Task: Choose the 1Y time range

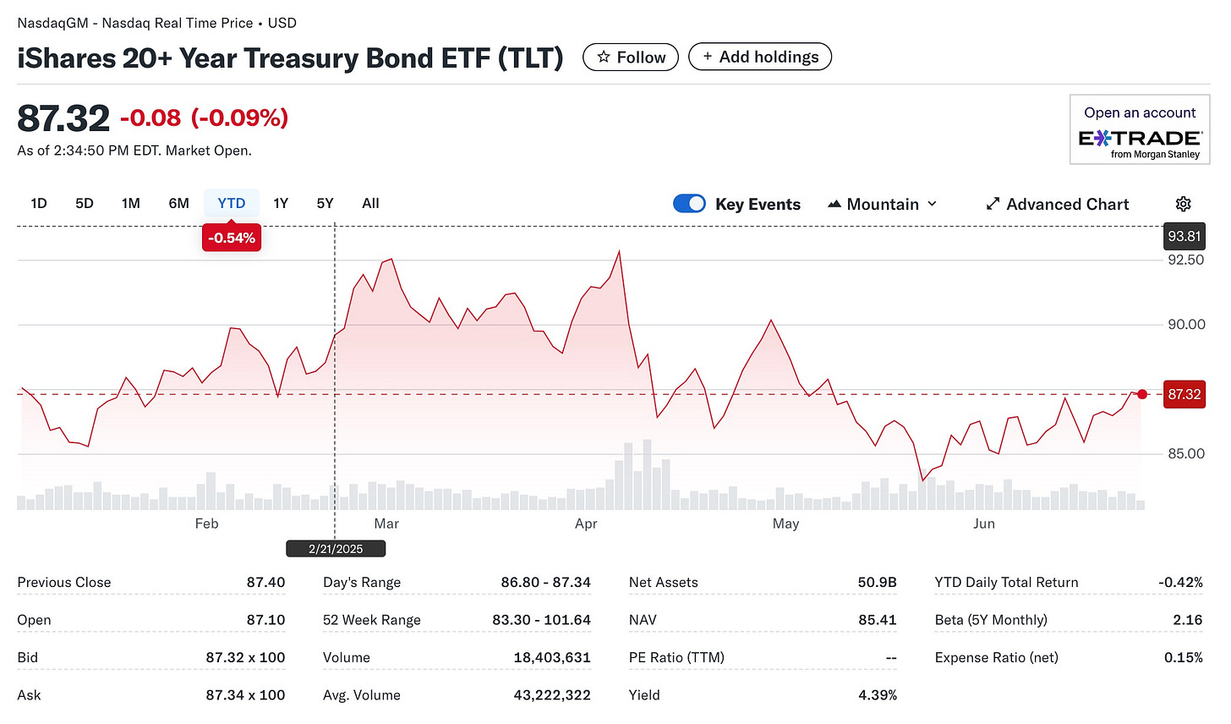Action: click(281, 203)
